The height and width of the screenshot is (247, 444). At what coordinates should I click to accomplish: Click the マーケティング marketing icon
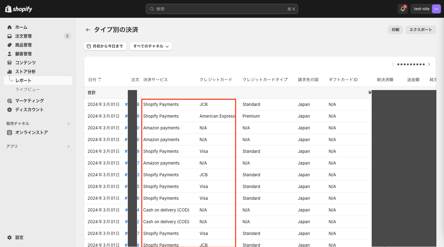click(10, 101)
